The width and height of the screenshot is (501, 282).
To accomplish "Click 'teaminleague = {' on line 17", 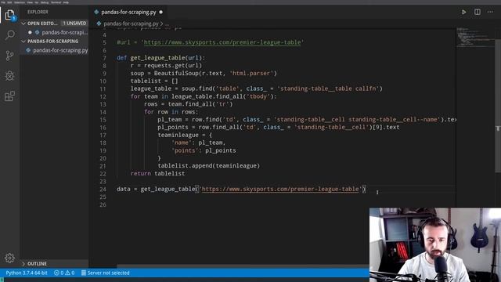I will point(185,135).
